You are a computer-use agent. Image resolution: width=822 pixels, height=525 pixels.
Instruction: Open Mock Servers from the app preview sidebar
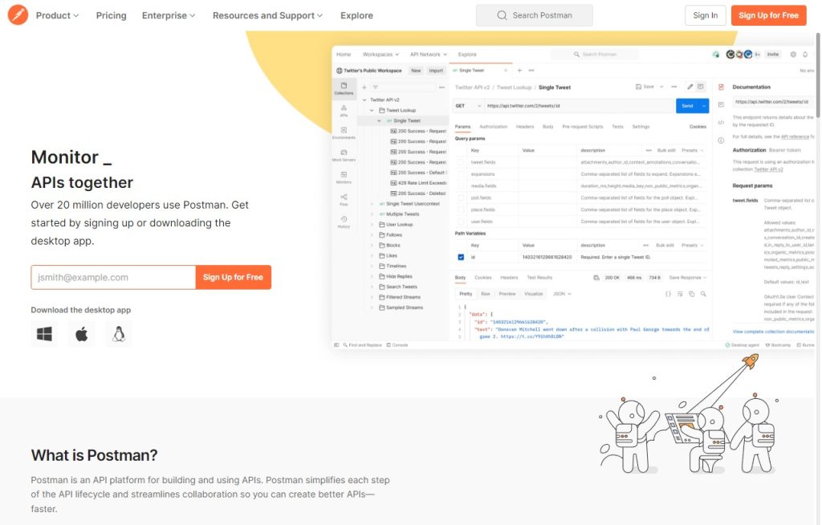(344, 155)
